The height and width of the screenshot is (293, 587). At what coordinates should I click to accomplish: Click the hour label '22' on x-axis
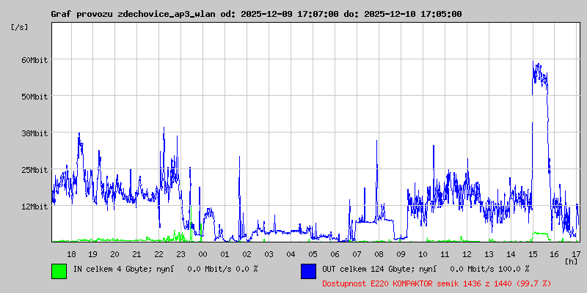pos(159,254)
